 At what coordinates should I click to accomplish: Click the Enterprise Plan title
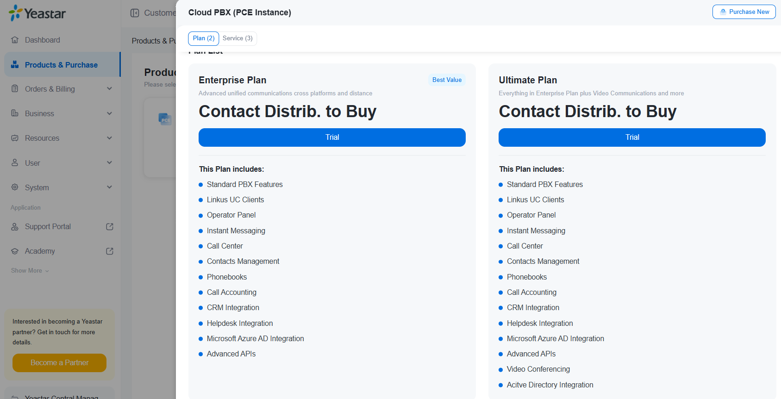pos(232,80)
